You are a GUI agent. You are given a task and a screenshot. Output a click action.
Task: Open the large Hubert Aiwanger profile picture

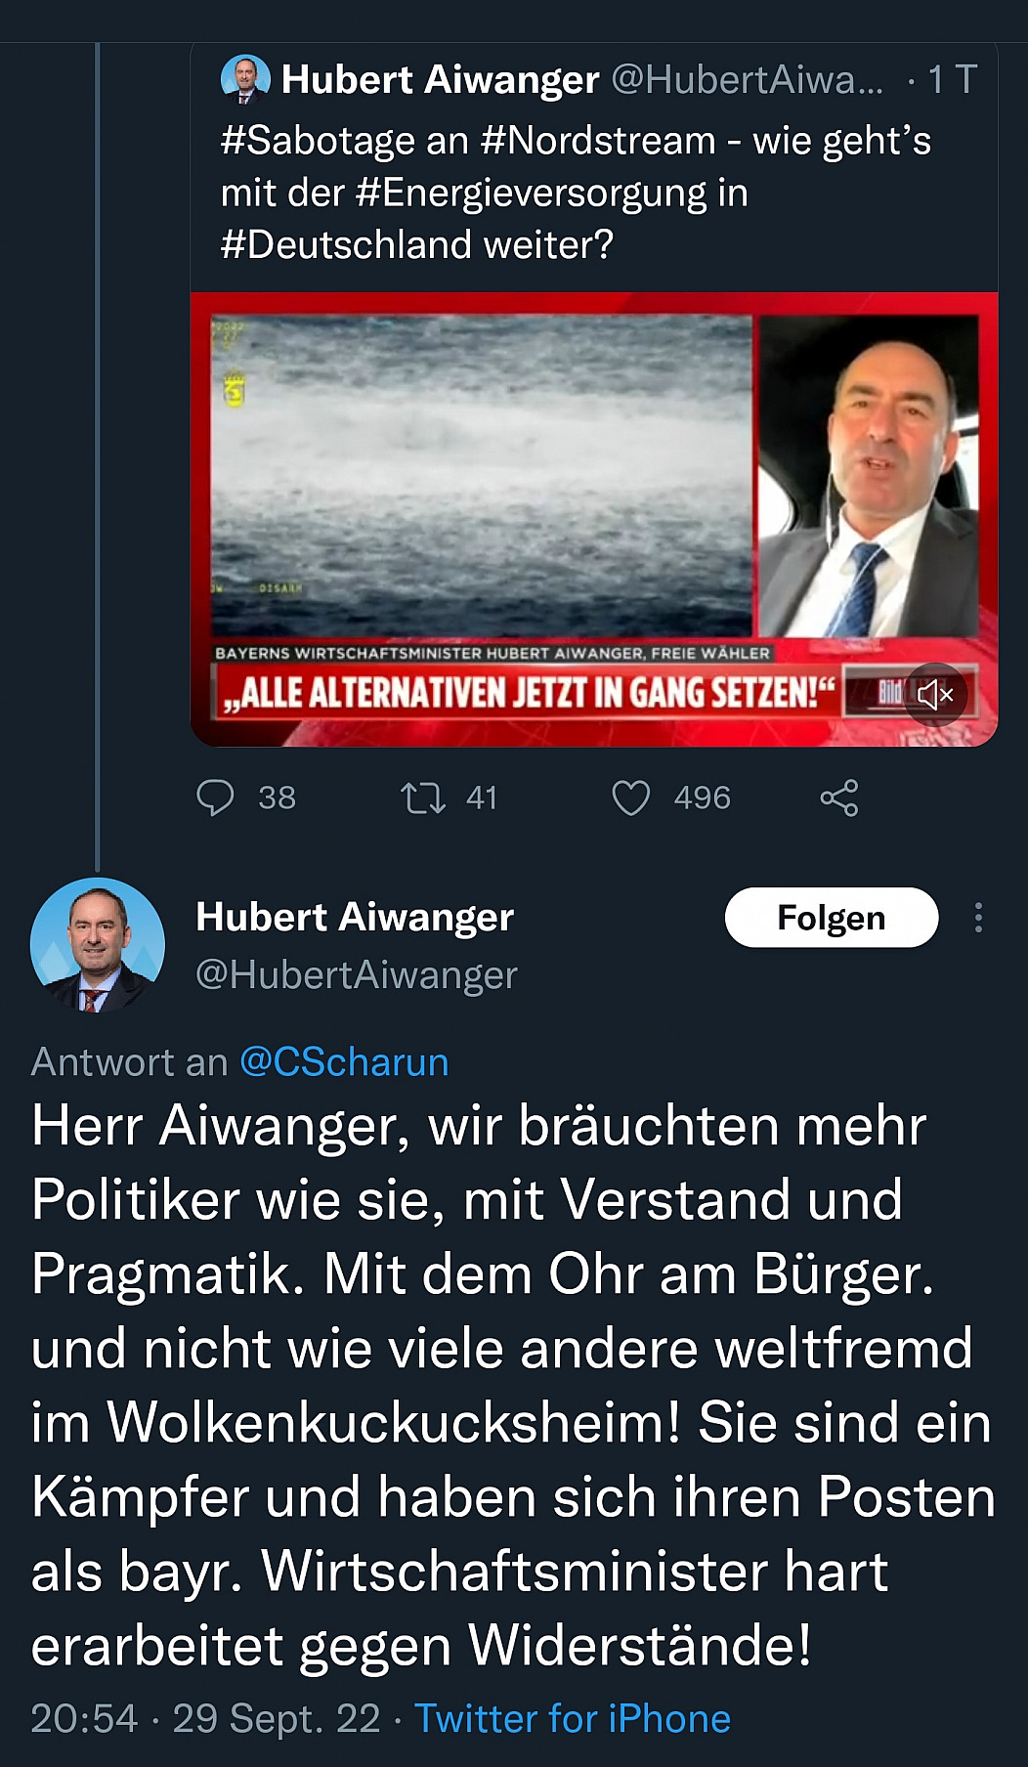(x=98, y=944)
